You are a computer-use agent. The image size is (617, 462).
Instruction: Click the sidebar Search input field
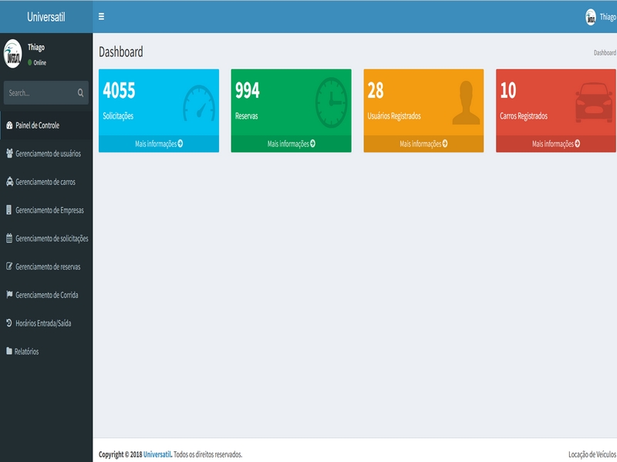coord(39,93)
